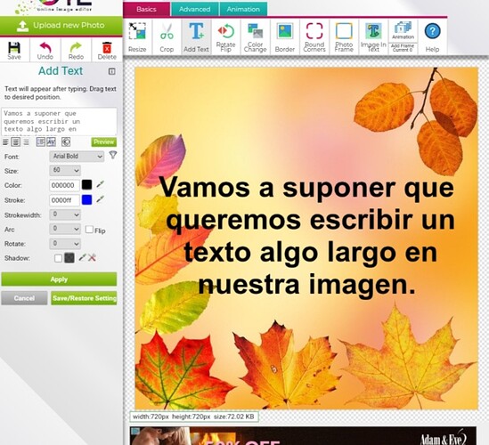Click the line spacing icon next to alignment
The image size is (489, 445).
coord(41,142)
